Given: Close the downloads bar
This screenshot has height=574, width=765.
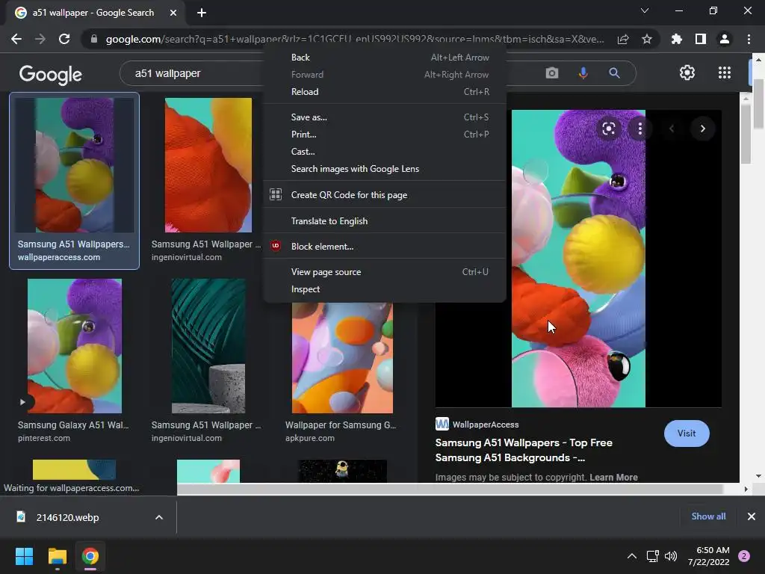Looking at the screenshot, I should click(752, 516).
